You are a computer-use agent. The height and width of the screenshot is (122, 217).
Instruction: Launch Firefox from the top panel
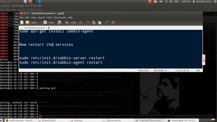click(x=30, y=2)
